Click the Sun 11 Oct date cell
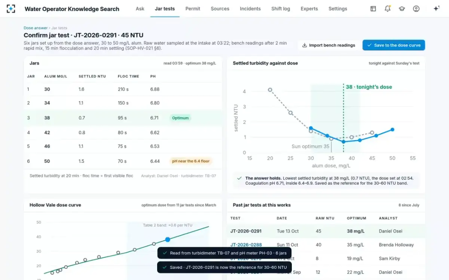 pyautogui.click(x=287, y=245)
